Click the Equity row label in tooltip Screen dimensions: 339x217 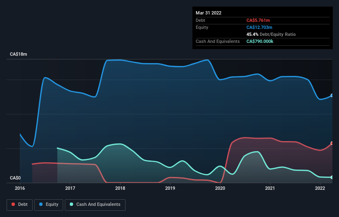(202, 27)
